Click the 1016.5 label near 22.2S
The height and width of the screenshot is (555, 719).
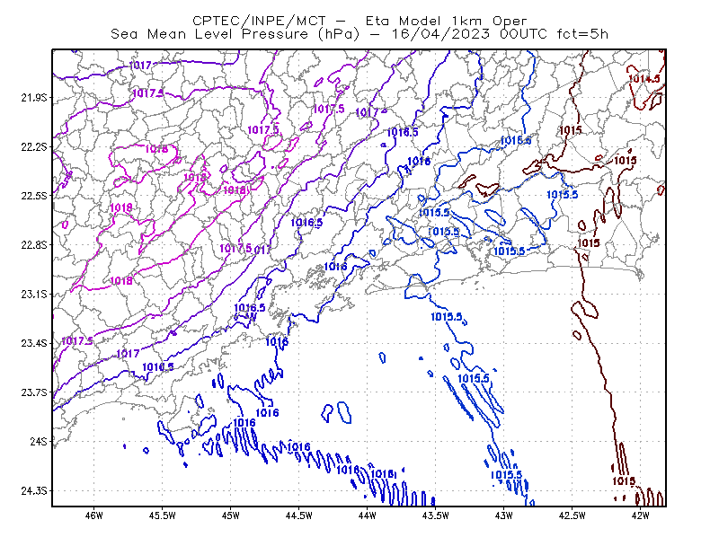[403, 132]
